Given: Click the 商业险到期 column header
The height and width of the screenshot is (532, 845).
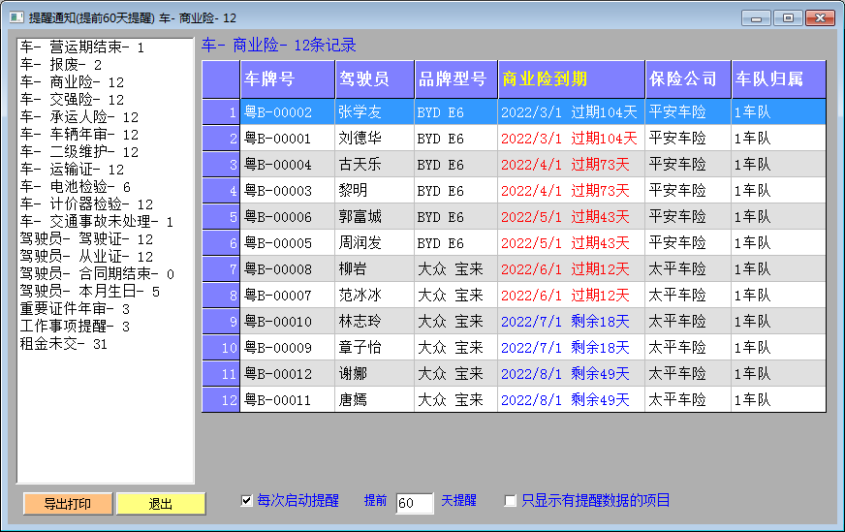Looking at the screenshot, I should point(571,79).
